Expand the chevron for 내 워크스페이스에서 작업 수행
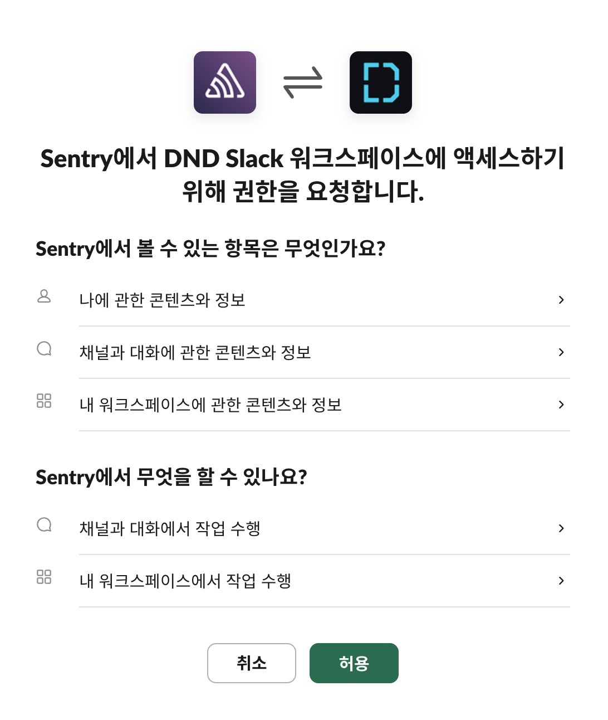This screenshot has height=720, width=608. (x=561, y=581)
